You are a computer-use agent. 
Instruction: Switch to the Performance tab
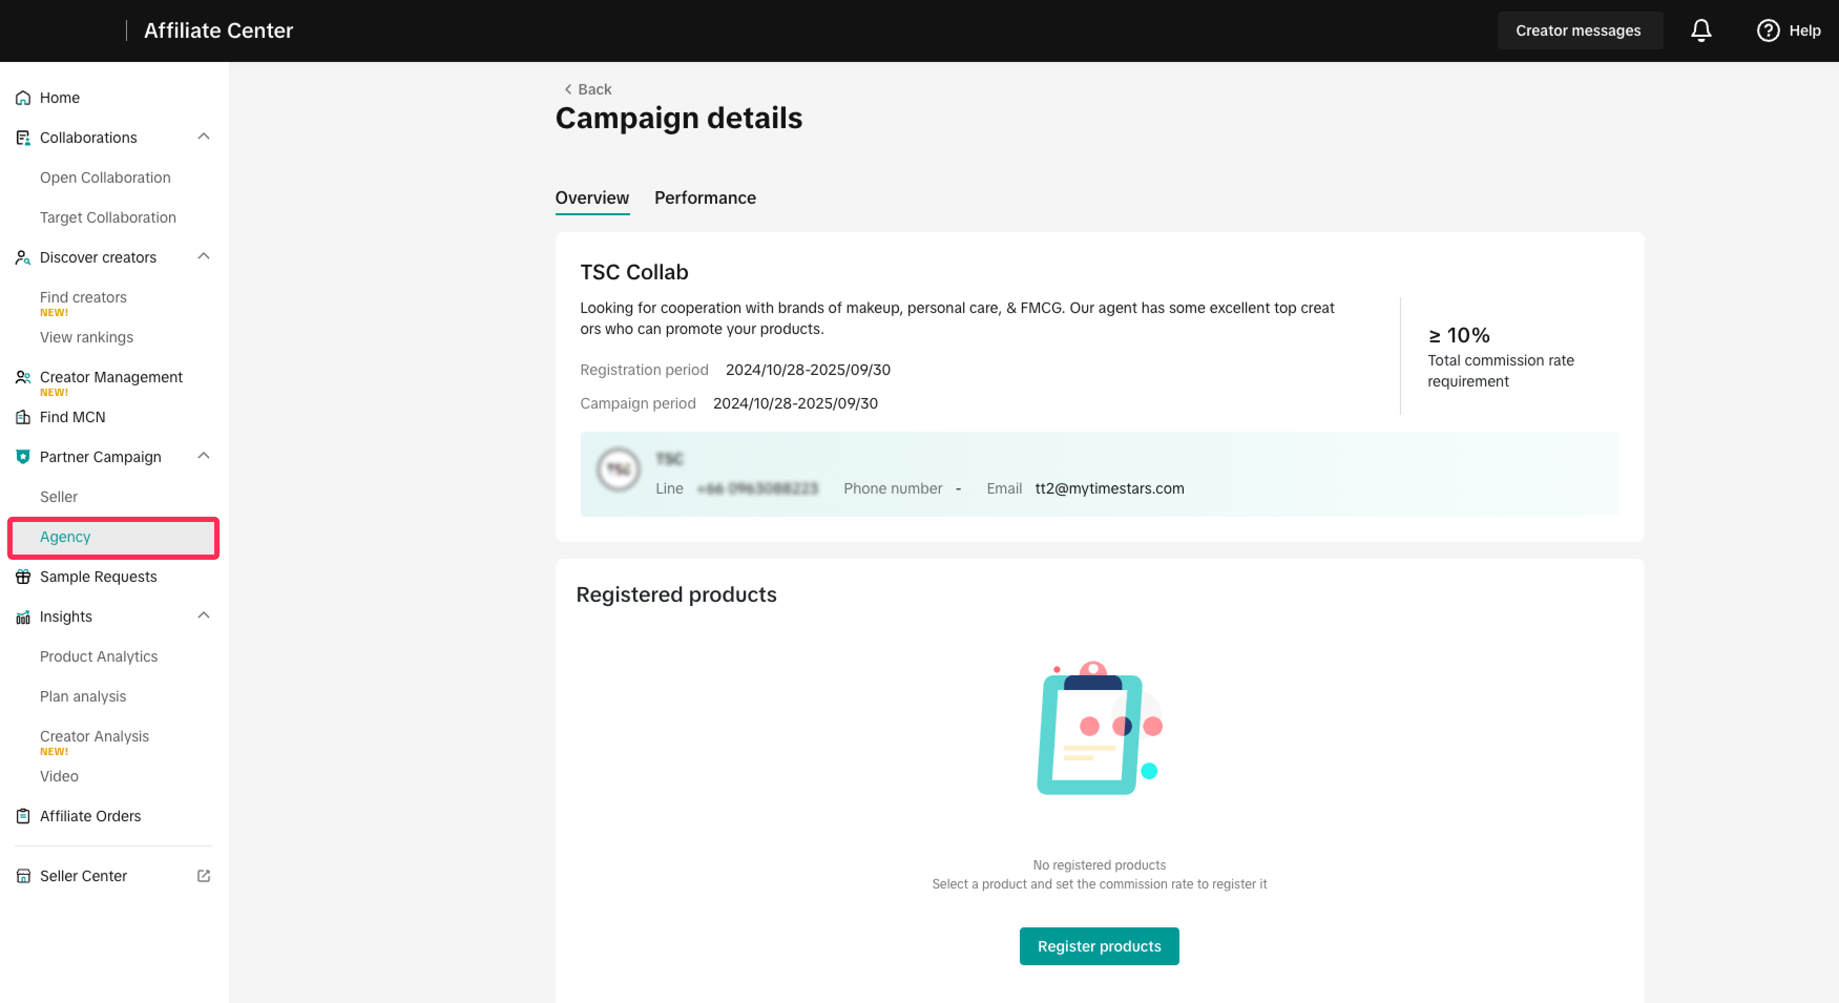tap(705, 198)
